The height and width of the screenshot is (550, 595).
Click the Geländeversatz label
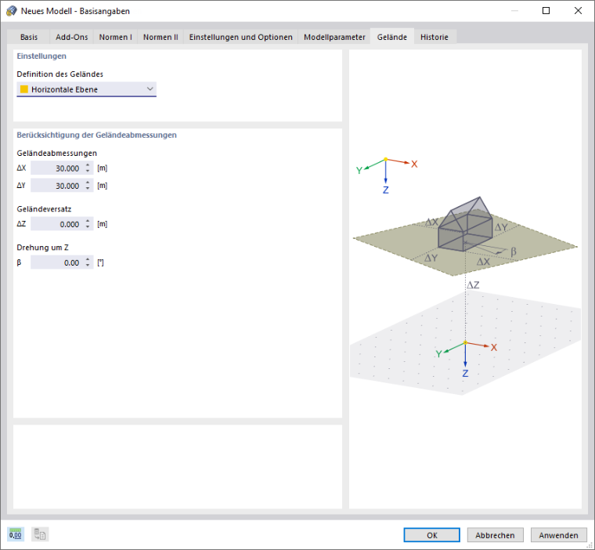coord(44,209)
